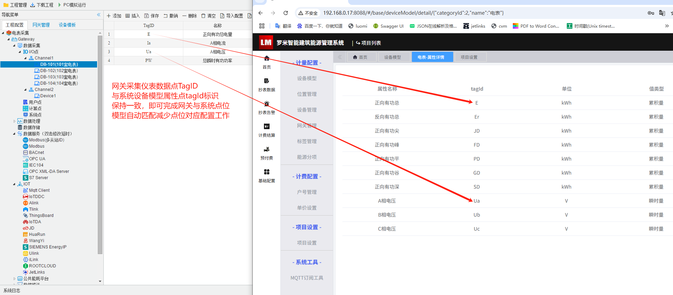
Task: Collapse the Channel2 tree node
Action: pos(26,90)
